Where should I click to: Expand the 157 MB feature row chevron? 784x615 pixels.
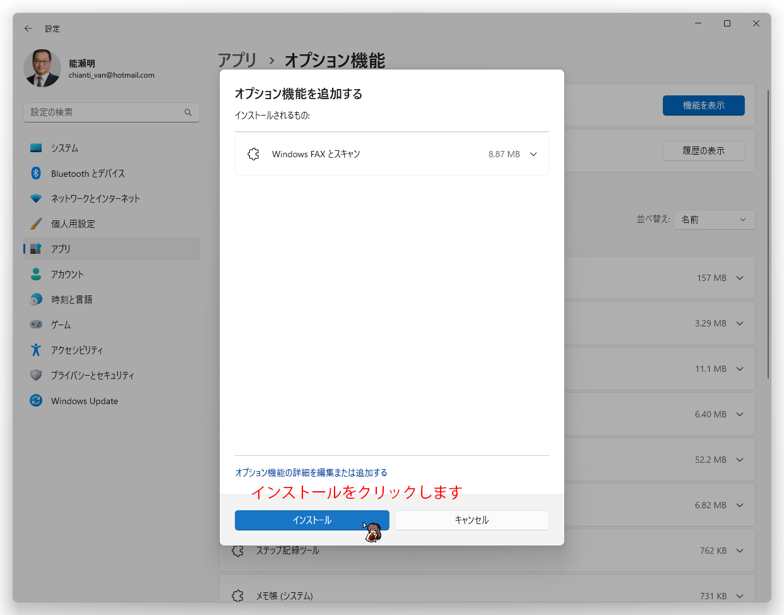tap(740, 278)
